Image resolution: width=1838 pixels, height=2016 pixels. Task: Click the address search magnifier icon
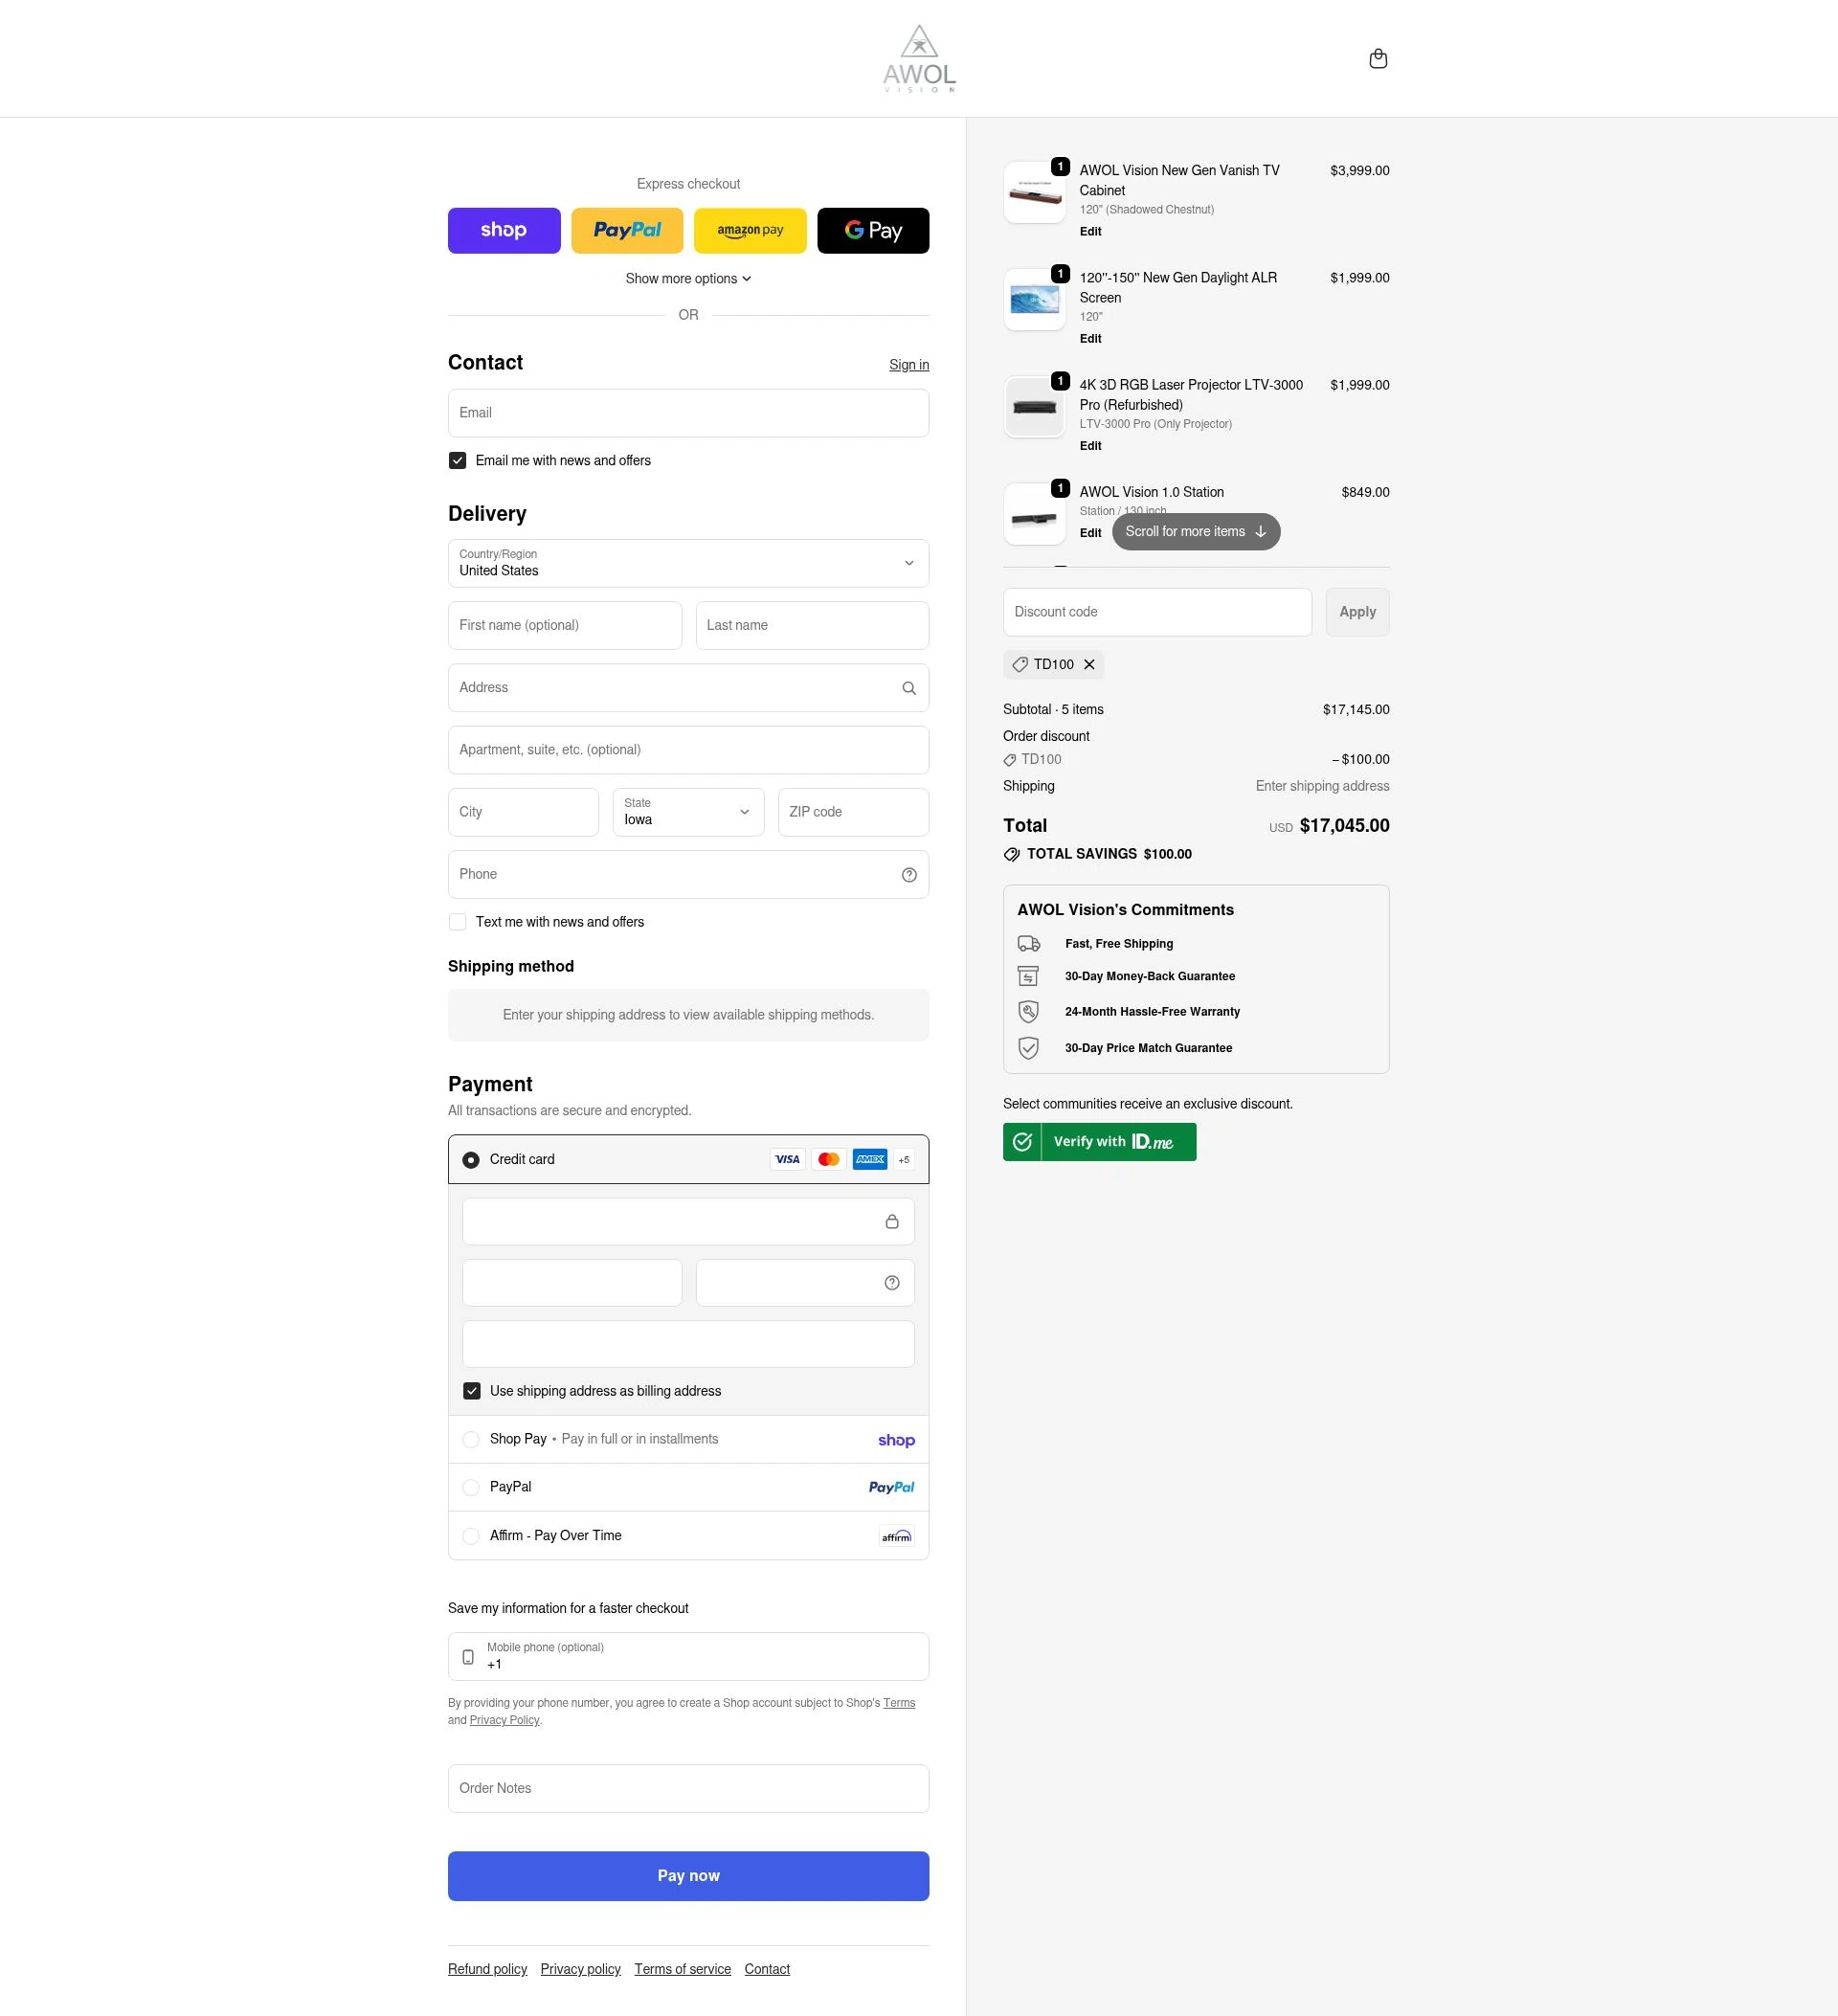(908, 688)
